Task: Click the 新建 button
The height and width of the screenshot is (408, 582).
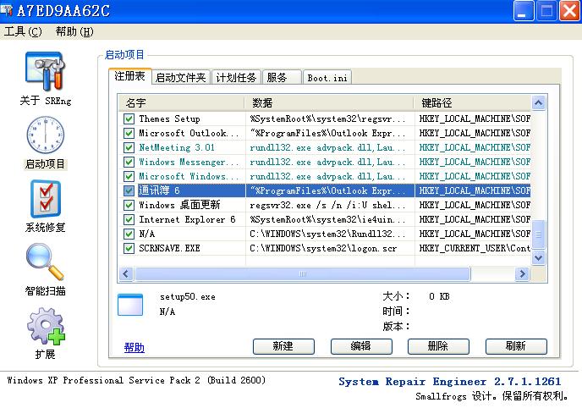Action: [283, 346]
